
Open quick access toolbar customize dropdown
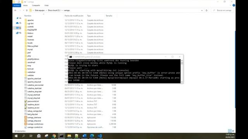point(25,2)
